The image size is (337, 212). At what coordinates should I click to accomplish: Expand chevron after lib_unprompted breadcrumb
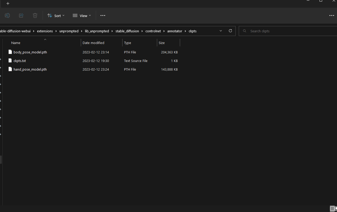(112, 31)
